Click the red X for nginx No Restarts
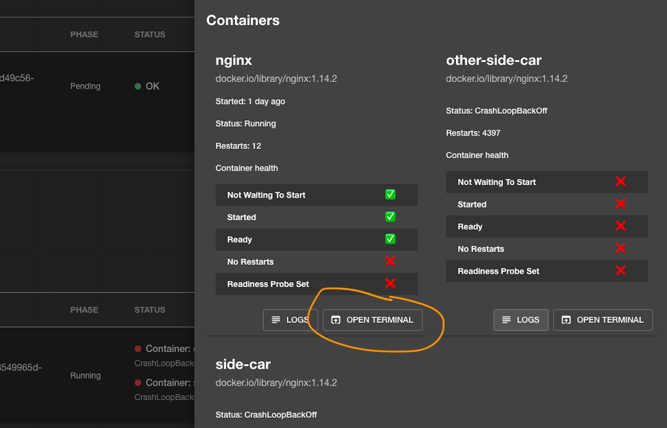 click(390, 261)
